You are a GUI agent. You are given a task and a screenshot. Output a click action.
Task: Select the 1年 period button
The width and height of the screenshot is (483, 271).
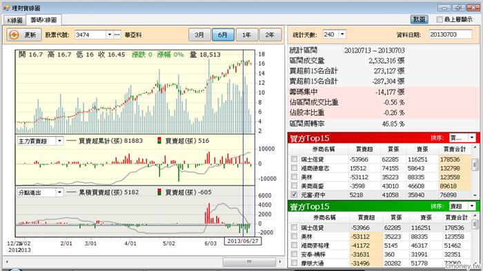click(x=246, y=34)
